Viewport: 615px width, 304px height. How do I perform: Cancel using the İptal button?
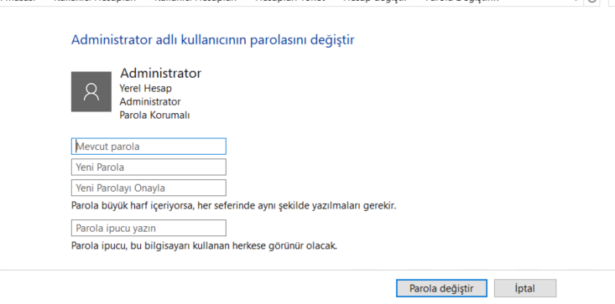[x=524, y=288]
